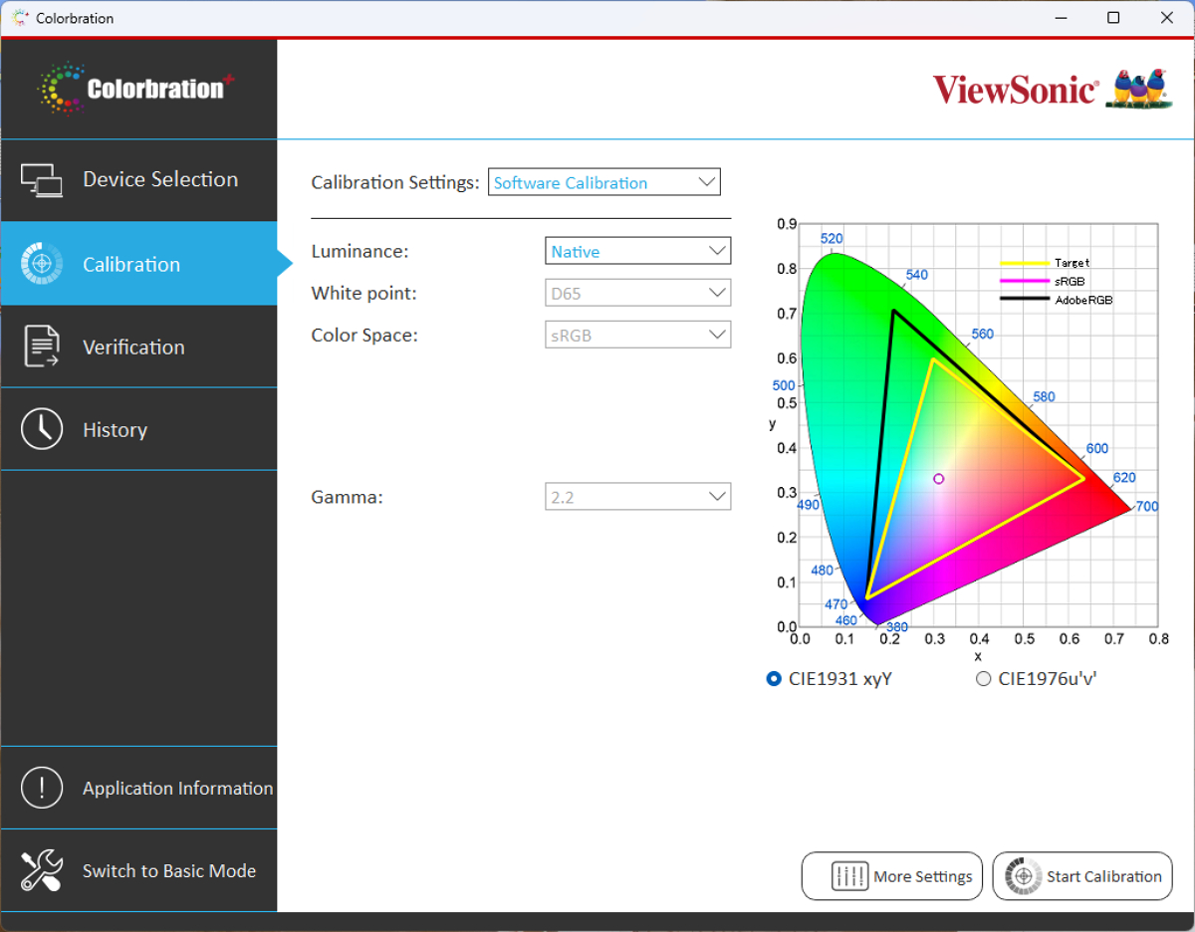
Task: Minimize the Colorbration window
Action: [x=1059, y=18]
